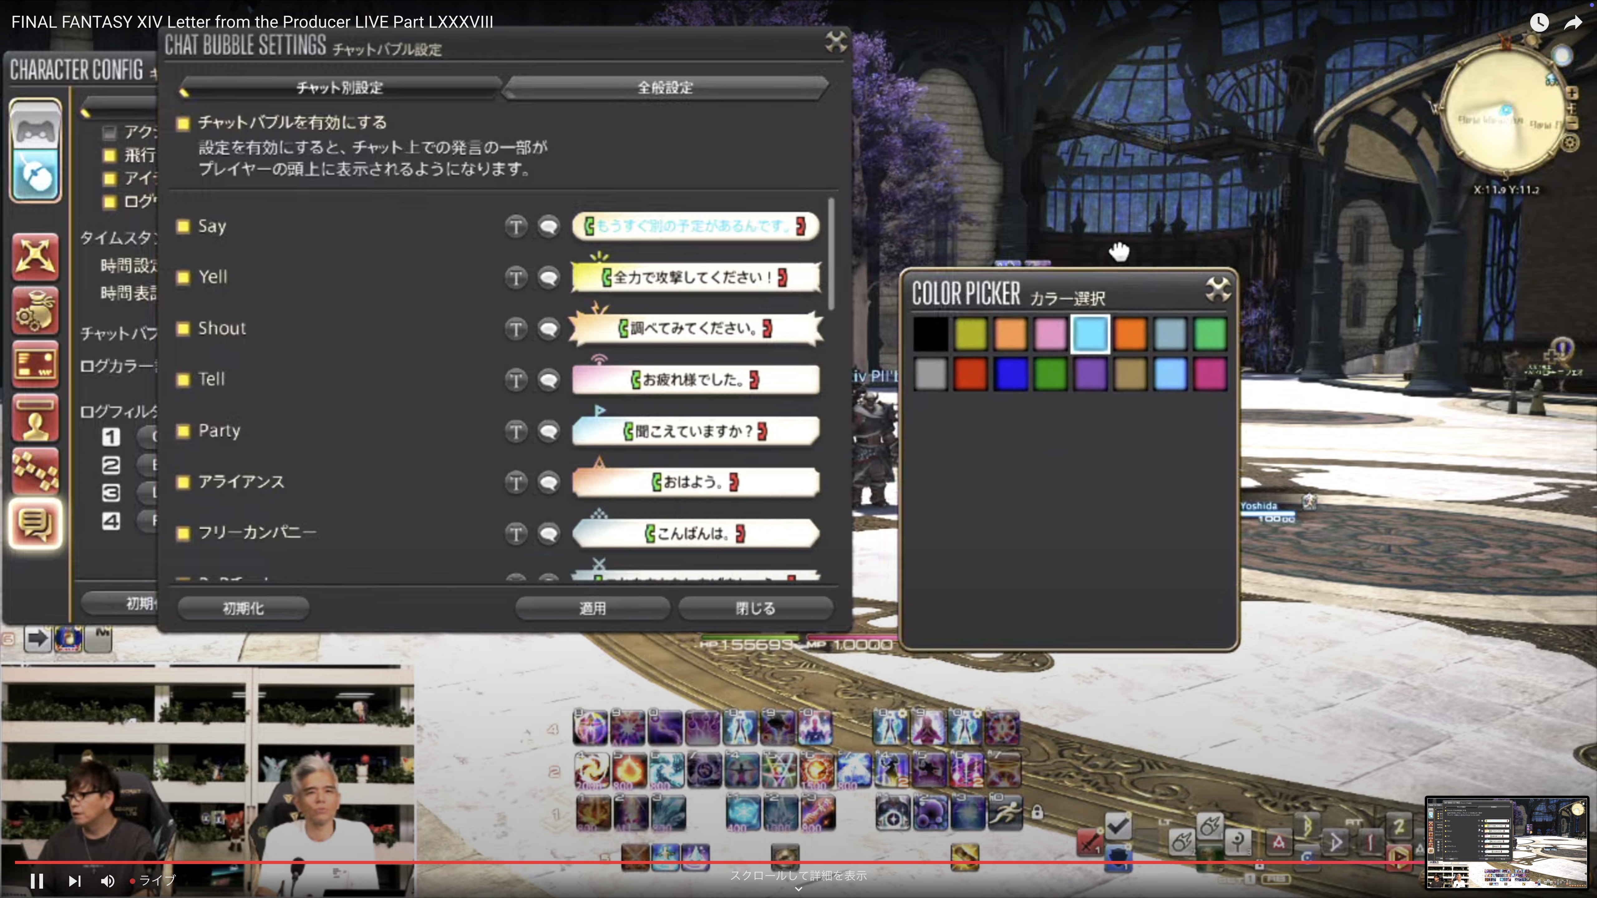Click the YouTube share arrow icon
The height and width of the screenshot is (898, 1597).
click(x=1573, y=23)
